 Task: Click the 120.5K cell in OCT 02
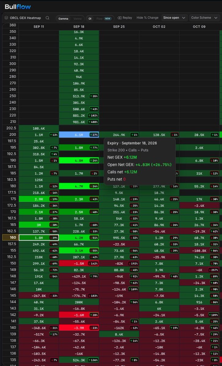pos(159,135)
